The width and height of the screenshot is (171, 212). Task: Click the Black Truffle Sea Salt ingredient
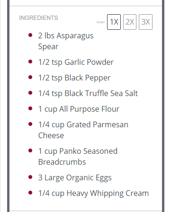[x=88, y=93]
